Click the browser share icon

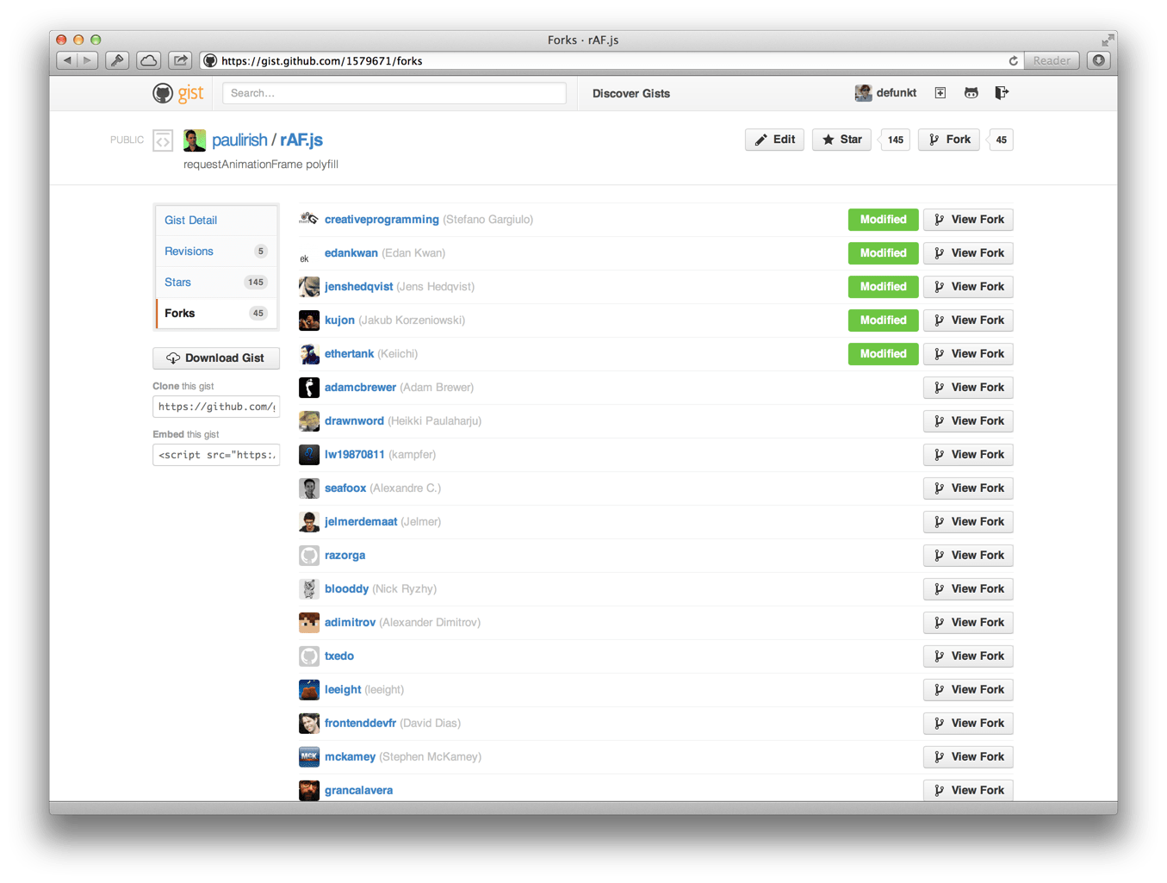180,60
